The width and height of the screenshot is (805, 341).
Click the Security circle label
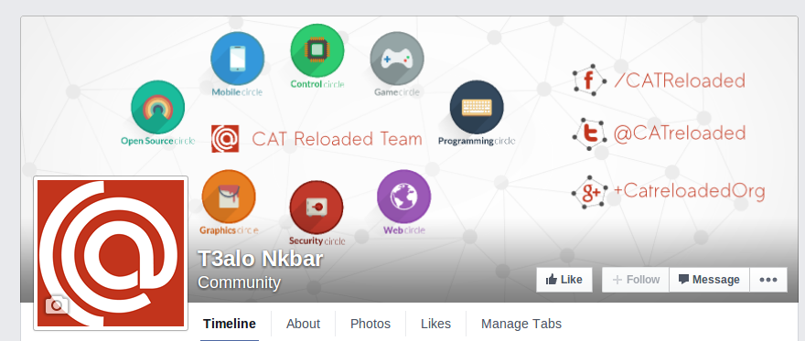click(x=317, y=241)
